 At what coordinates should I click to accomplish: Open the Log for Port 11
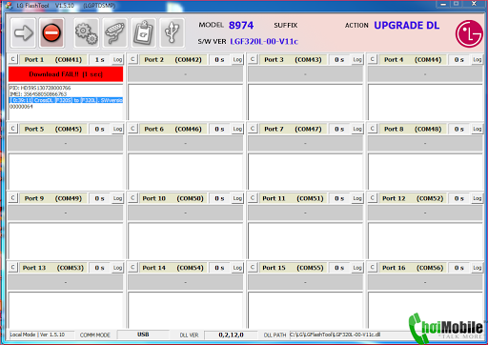pyautogui.click(x=357, y=198)
